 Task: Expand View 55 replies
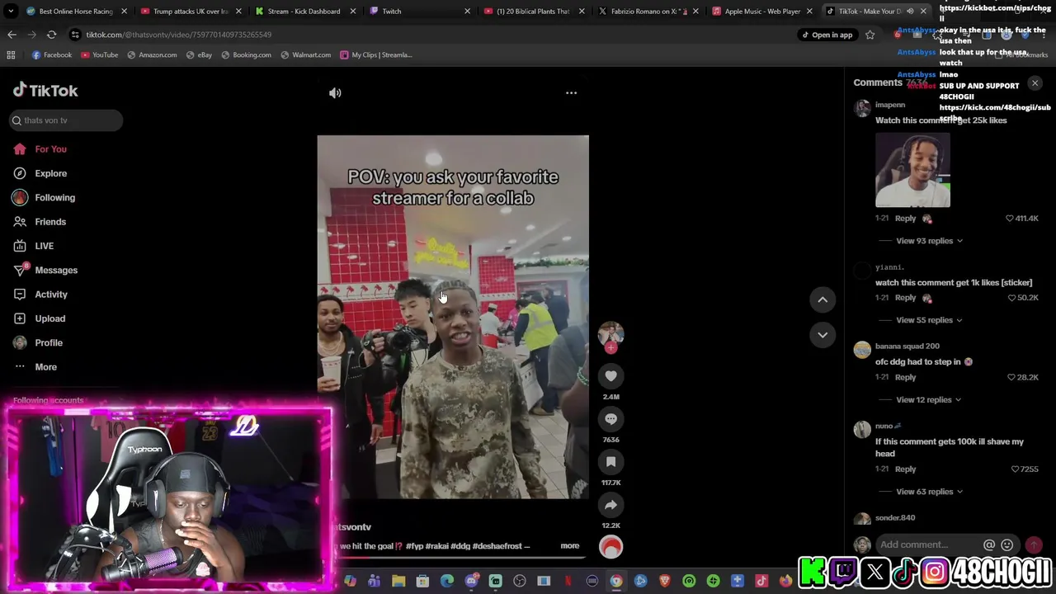coord(929,320)
